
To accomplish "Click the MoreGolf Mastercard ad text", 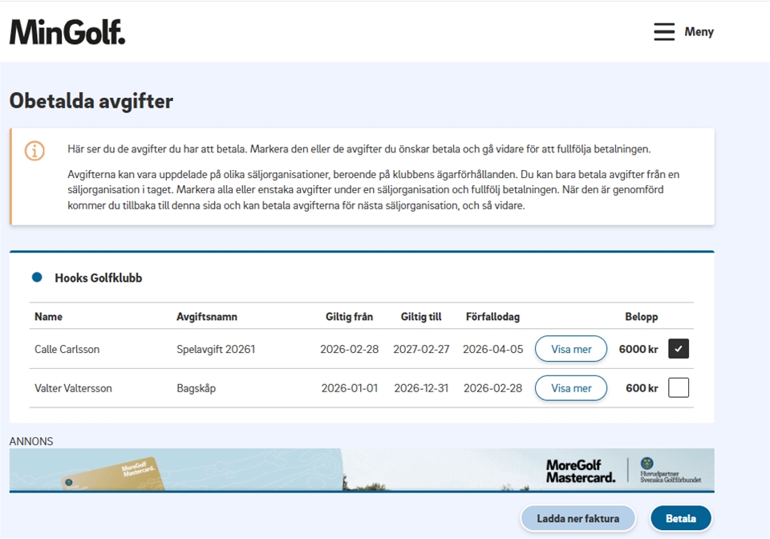I will pyautogui.click(x=581, y=471).
